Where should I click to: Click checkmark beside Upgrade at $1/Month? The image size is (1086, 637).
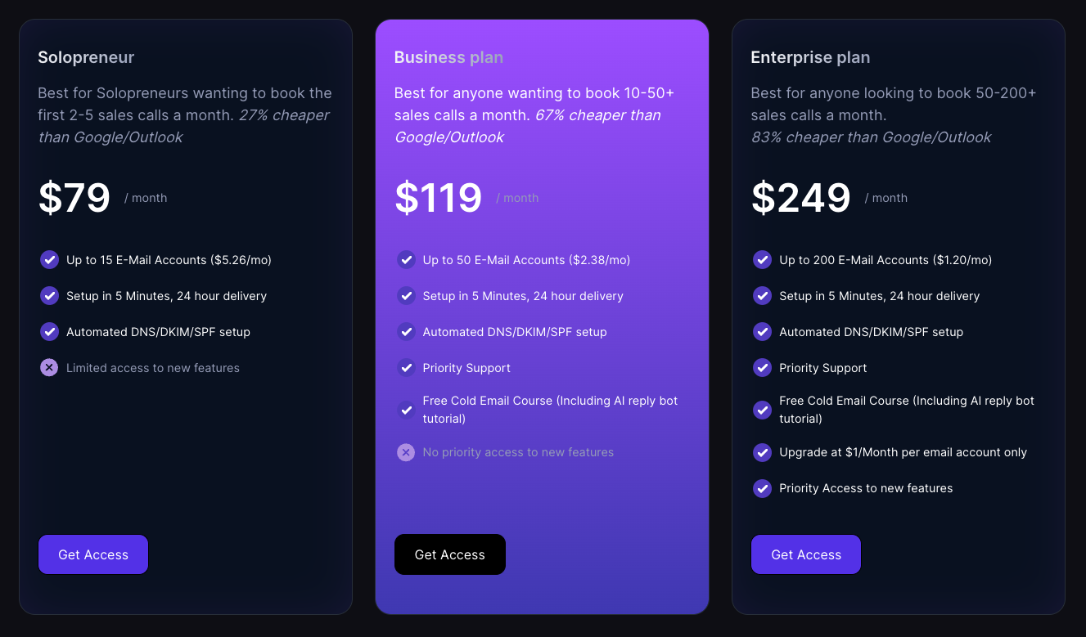763,452
